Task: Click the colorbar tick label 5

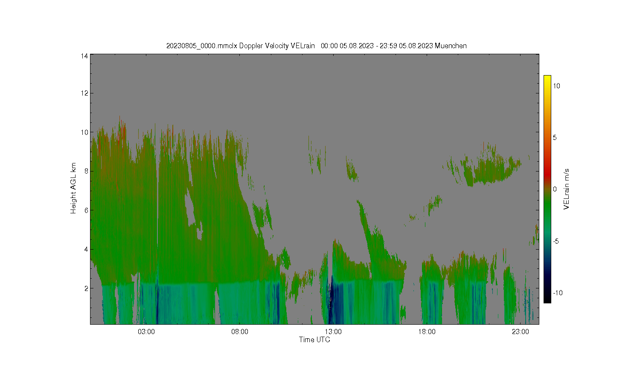Action: 555,137
